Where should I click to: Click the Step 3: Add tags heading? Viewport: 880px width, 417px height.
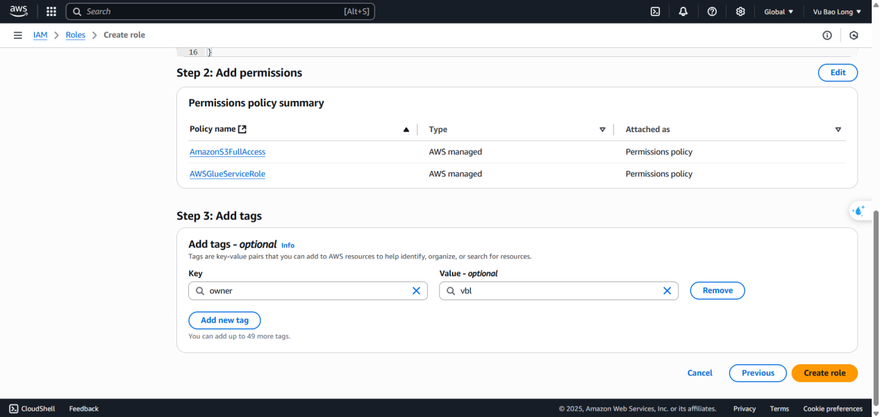[x=219, y=216]
